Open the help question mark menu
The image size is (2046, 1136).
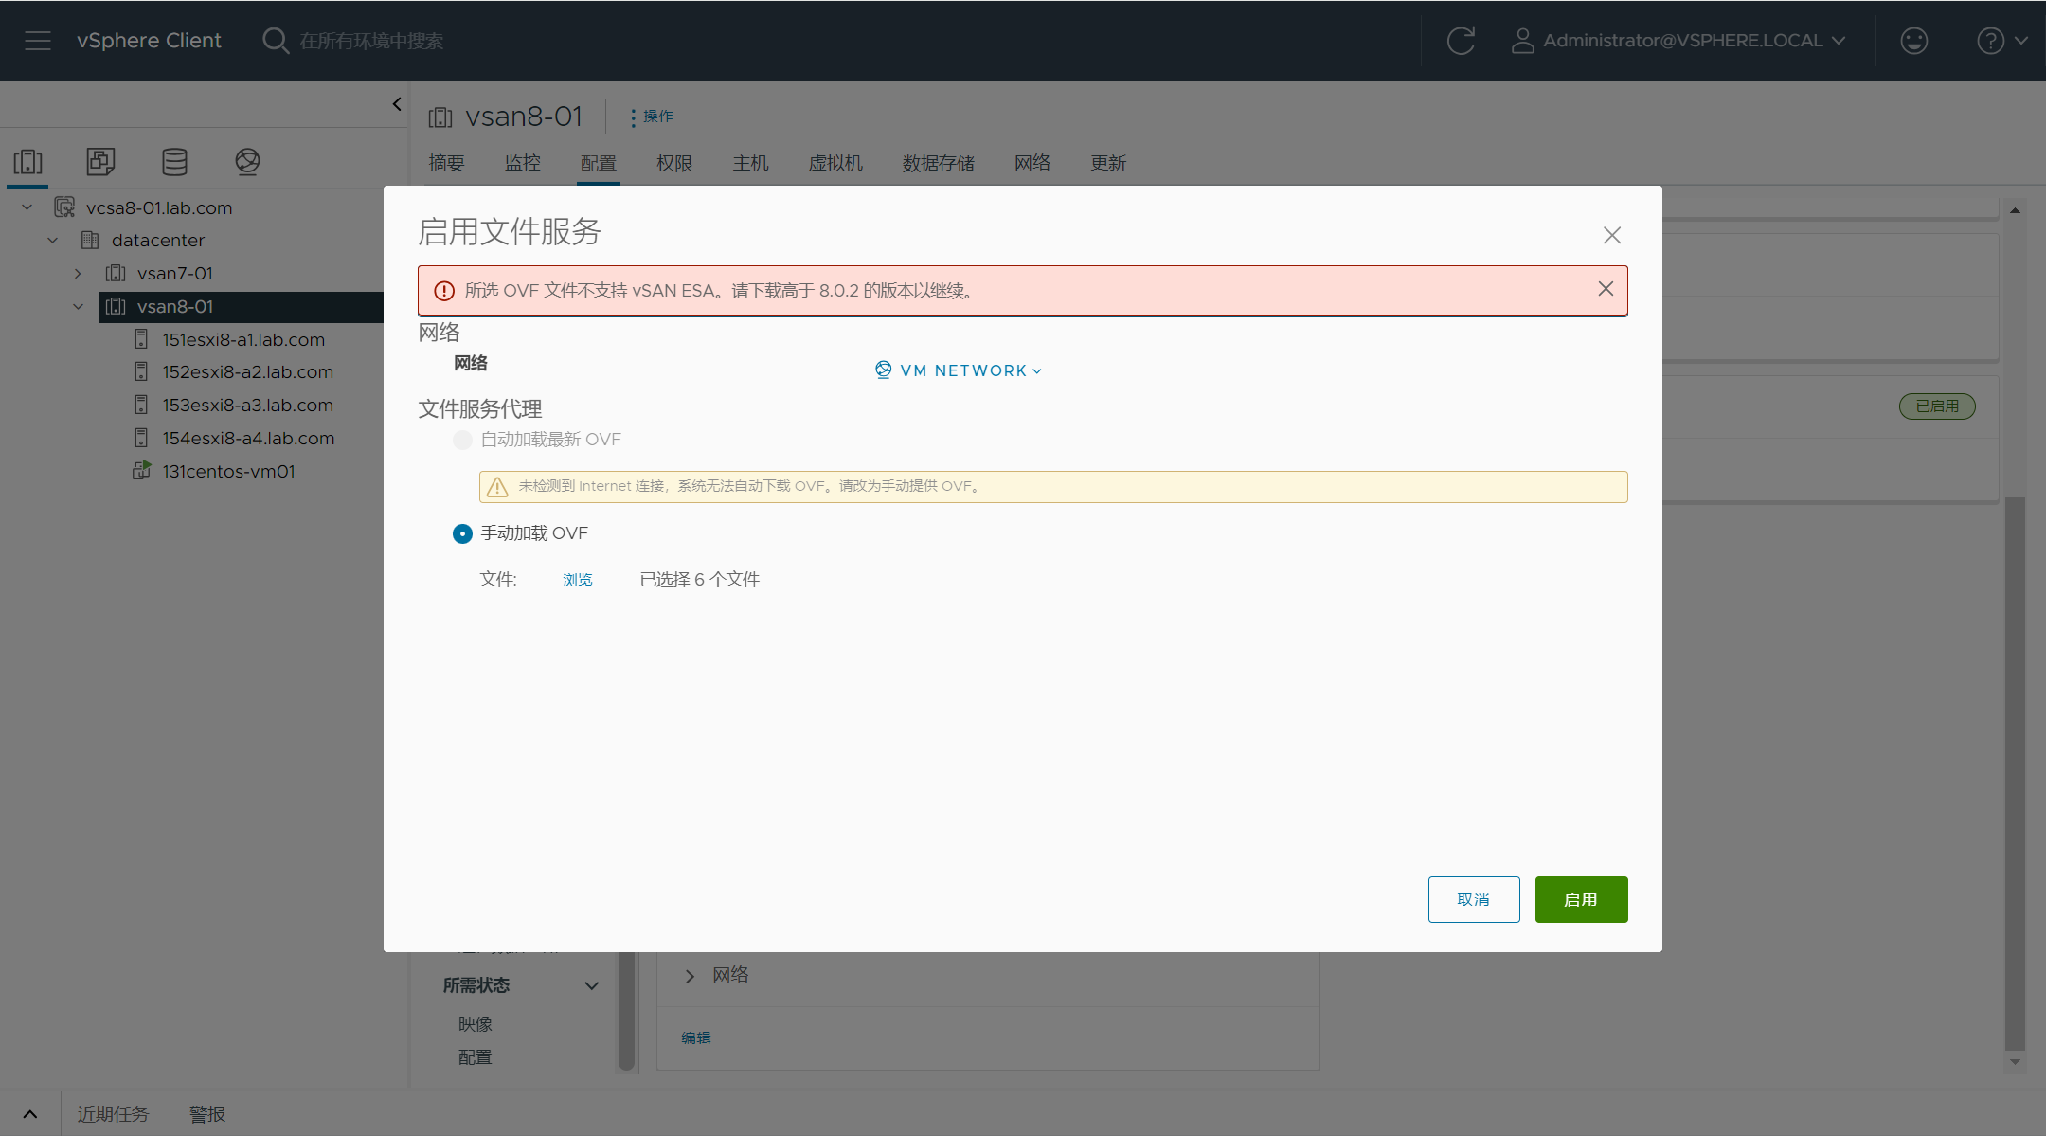tap(2001, 41)
